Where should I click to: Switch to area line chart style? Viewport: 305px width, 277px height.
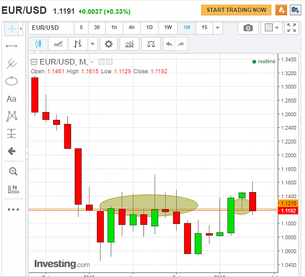click(x=58, y=44)
